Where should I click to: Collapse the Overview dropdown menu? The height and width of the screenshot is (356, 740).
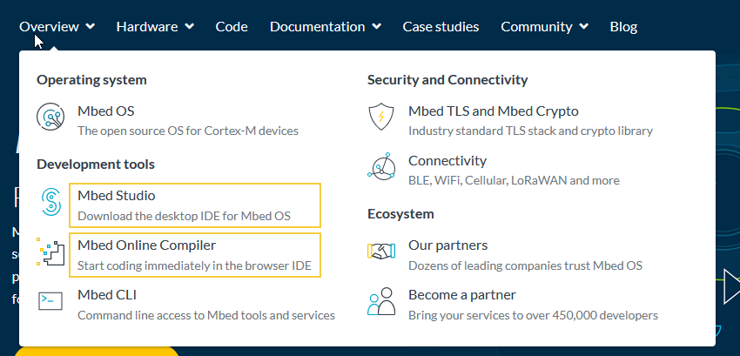[57, 26]
